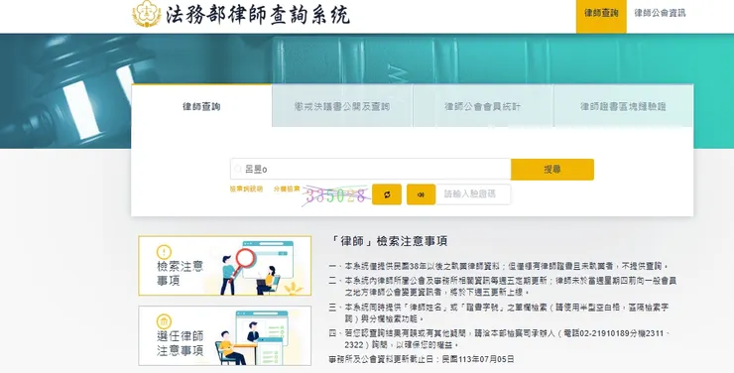
Task: Play the captcha audio with the speaker icon
Action: [421, 194]
